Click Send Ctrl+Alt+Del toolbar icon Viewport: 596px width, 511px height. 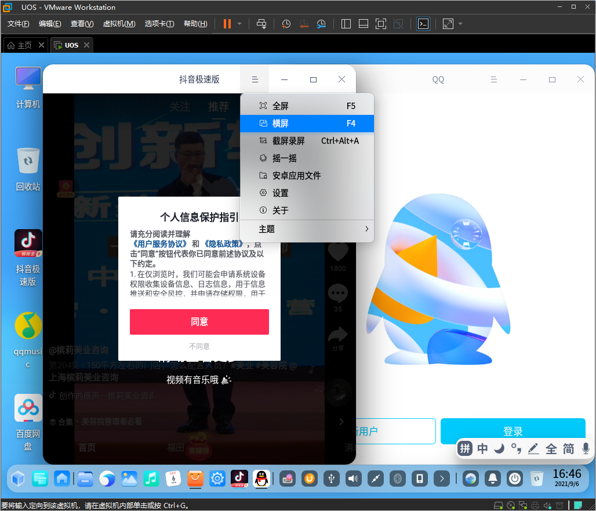point(261,24)
